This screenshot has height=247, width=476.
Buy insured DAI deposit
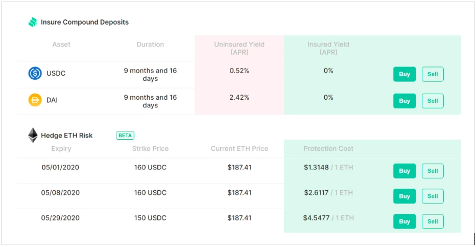(x=404, y=101)
